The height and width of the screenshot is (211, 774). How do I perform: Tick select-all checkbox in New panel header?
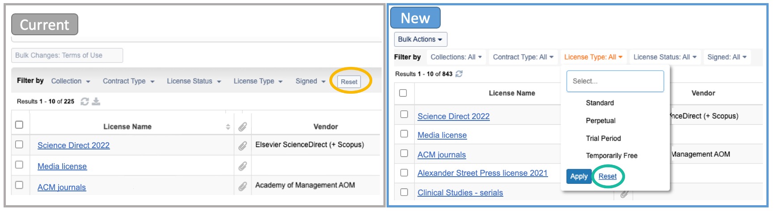(x=403, y=93)
